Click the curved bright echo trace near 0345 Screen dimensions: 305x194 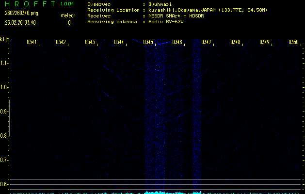click(x=153, y=42)
